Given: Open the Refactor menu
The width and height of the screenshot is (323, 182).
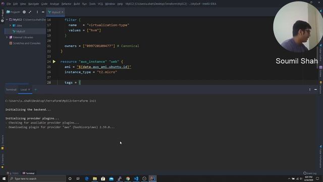Looking at the screenshot, I should 66,4.
